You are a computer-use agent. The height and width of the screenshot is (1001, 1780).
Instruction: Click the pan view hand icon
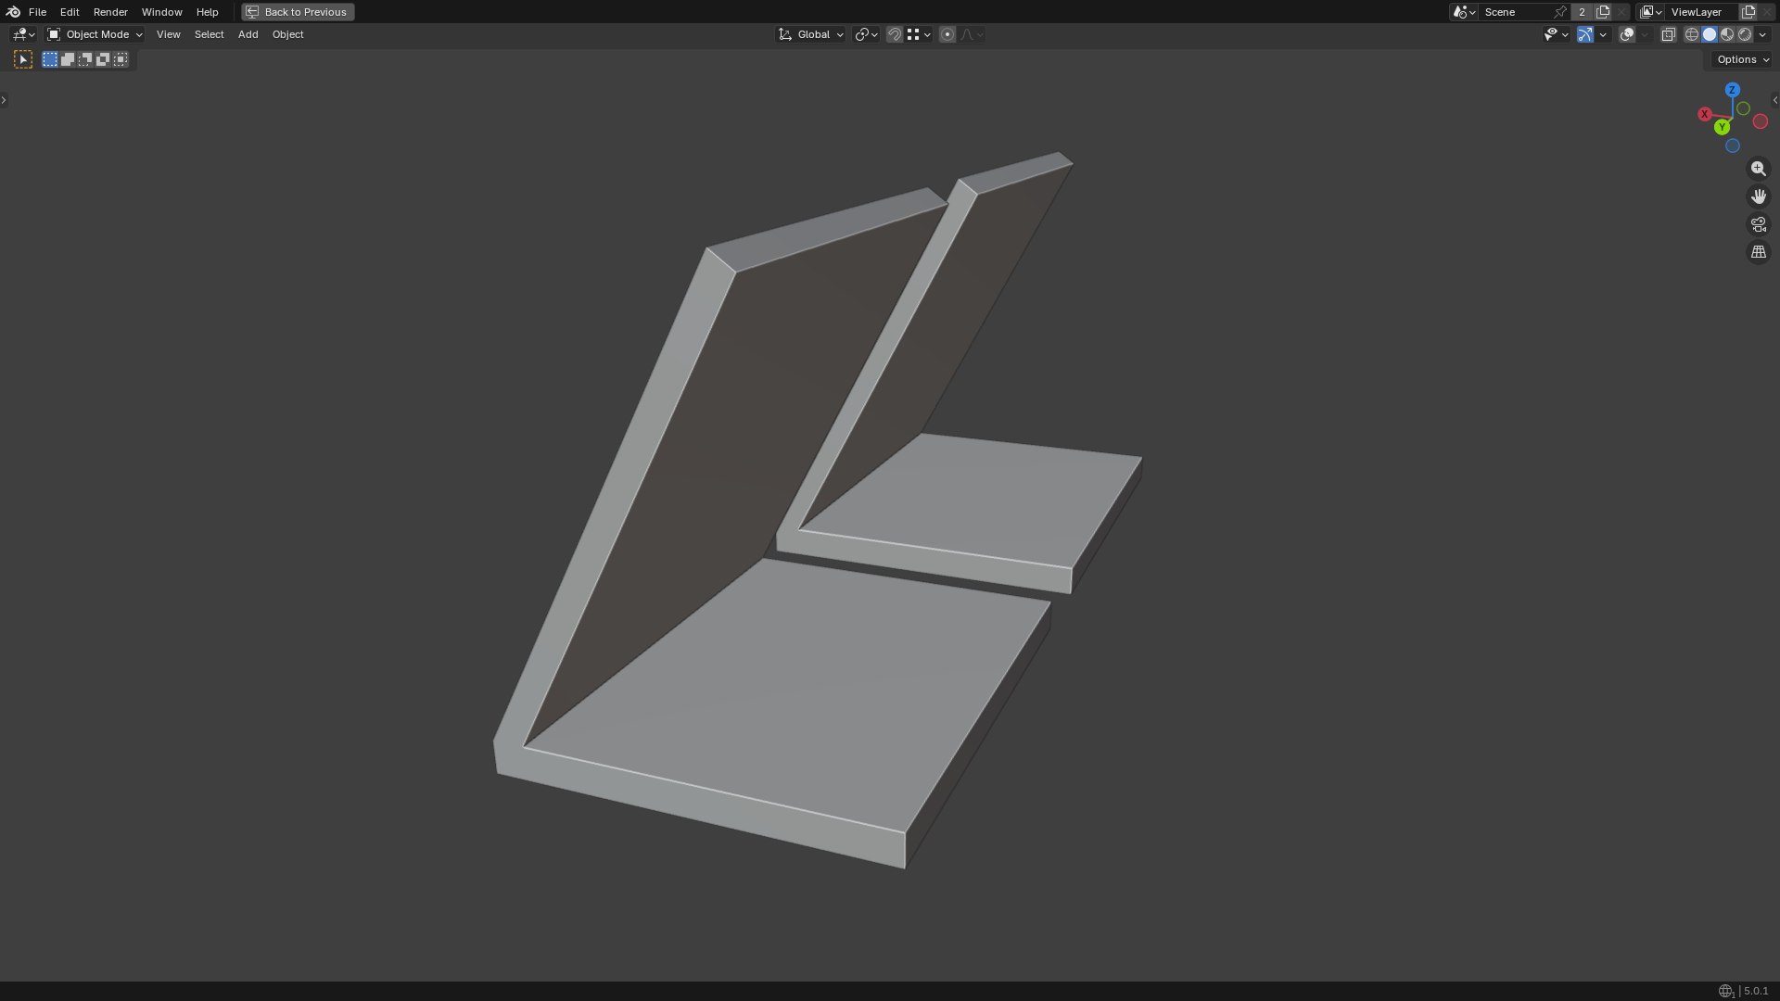[x=1758, y=196]
